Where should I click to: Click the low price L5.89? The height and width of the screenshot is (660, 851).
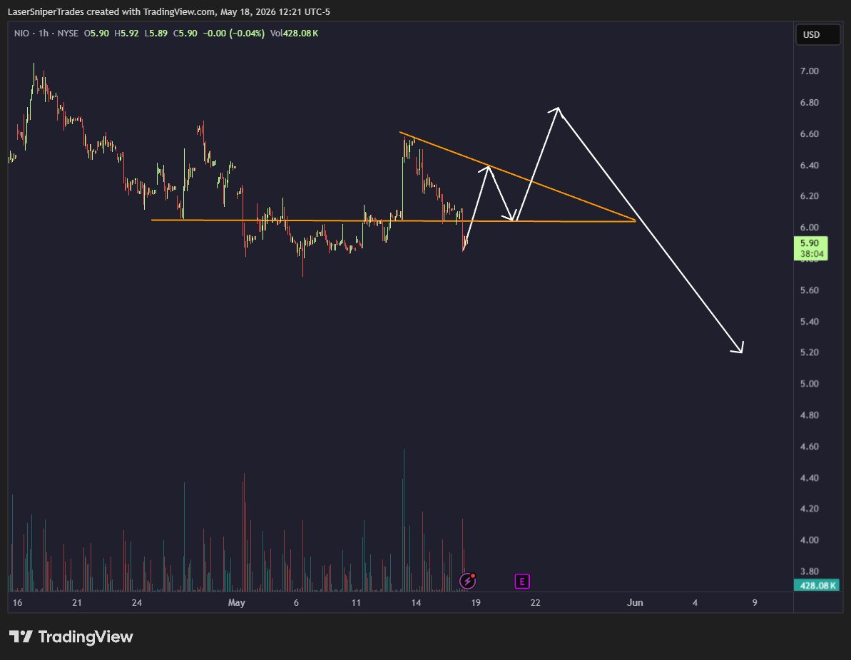[x=156, y=34]
